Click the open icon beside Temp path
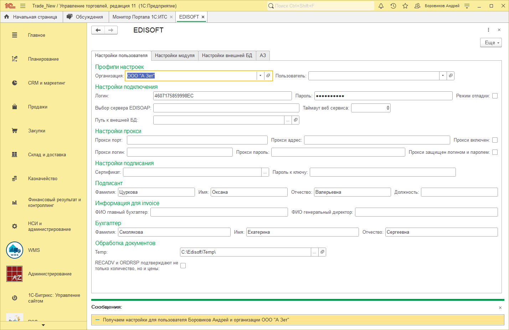This screenshot has width=509, height=330. click(x=322, y=252)
